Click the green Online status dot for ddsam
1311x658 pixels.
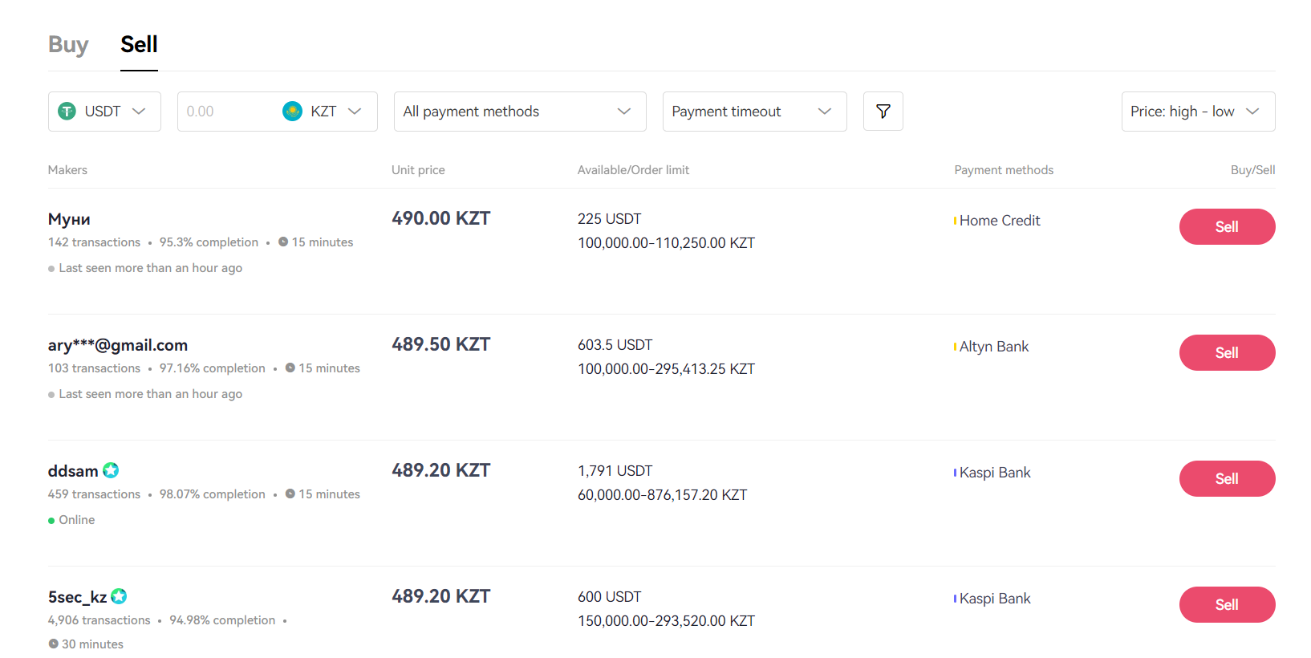pos(51,521)
